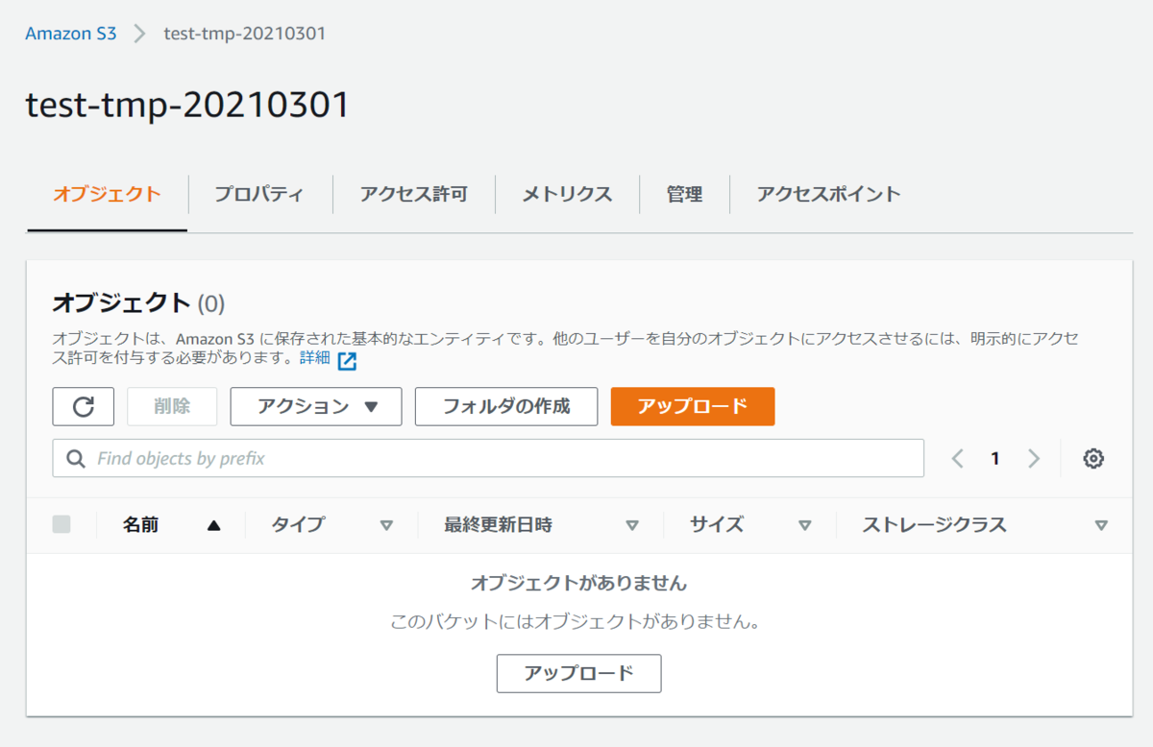Open the サイズ column dropdown
Viewport: 1153px width, 747px height.
[x=805, y=525]
